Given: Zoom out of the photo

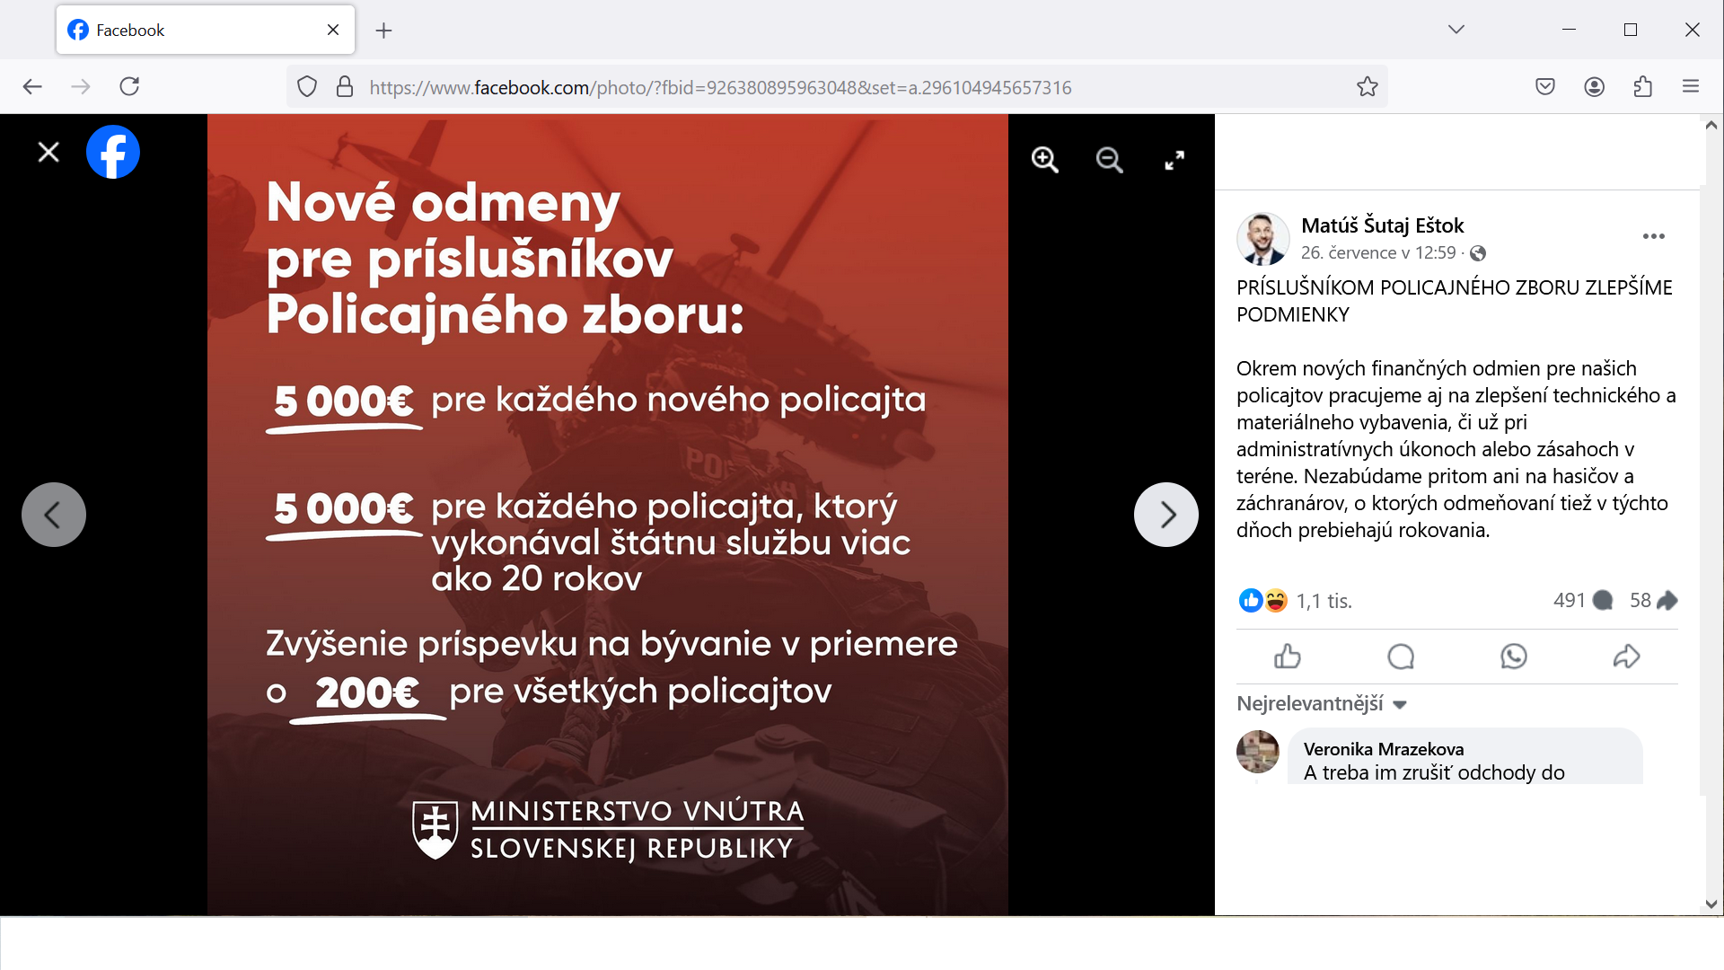Looking at the screenshot, I should 1109,160.
